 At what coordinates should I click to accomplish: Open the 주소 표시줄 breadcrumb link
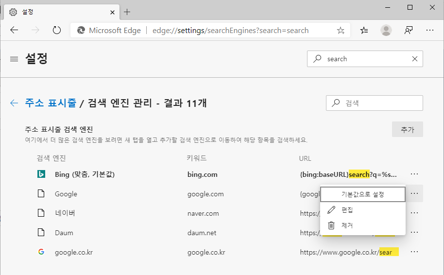click(x=51, y=103)
